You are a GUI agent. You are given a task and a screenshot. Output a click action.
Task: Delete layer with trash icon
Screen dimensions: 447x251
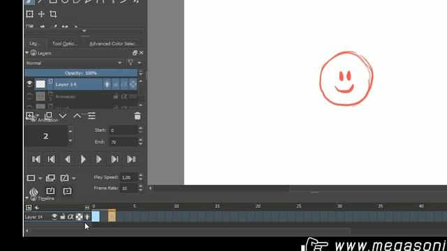[x=138, y=116]
